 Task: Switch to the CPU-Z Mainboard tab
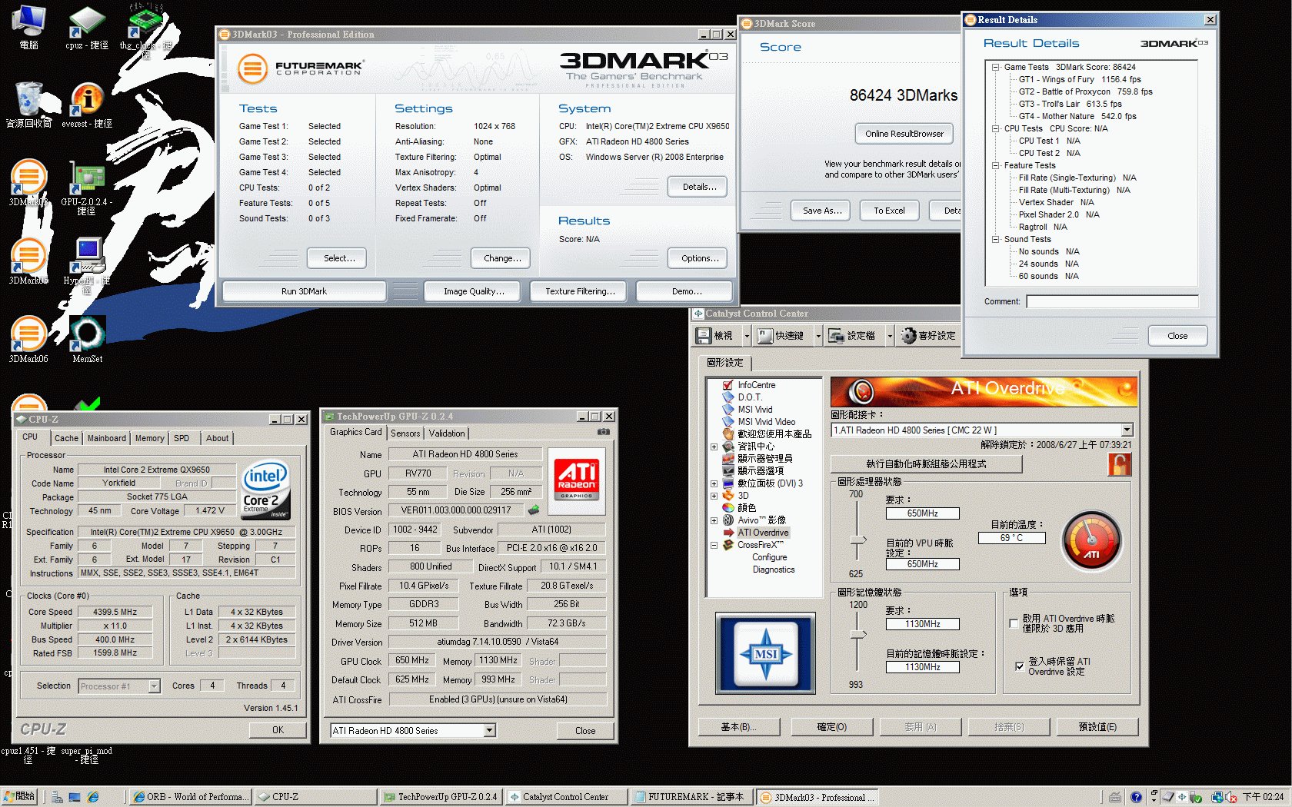(106, 438)
